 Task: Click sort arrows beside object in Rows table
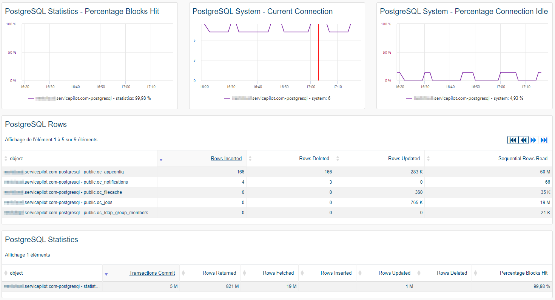coord(6,159)
